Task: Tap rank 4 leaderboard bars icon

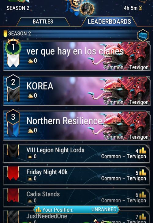Action: (x=143, y=150)
